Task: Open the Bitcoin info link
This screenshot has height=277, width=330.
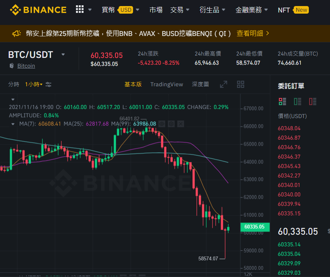Action: click(x=26, y=66)
